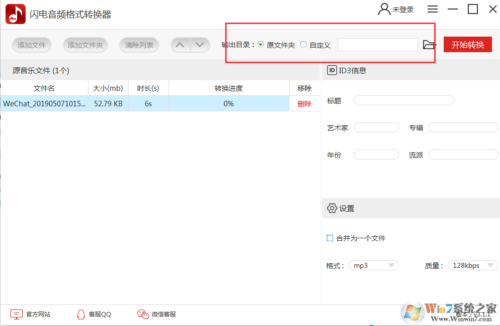Select the 自定义 output directory option
The height and width of the screenshot is (326, 500).
[303, 44]
